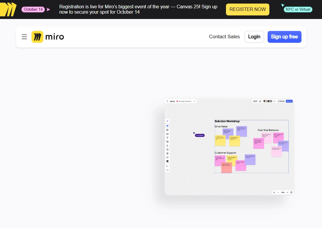Click the Roadmap brainstorm board name
This screenshot has height=228, width=322.
185,101
